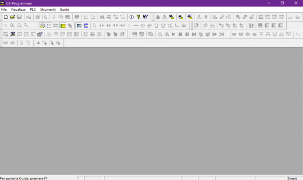Click the step-run play-with-bar button

(x=194, y=34)
